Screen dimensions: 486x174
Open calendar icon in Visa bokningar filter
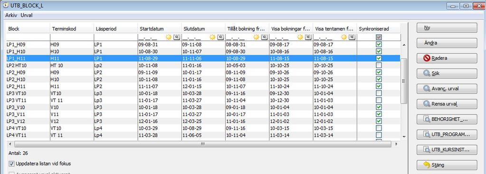(308, 37)
